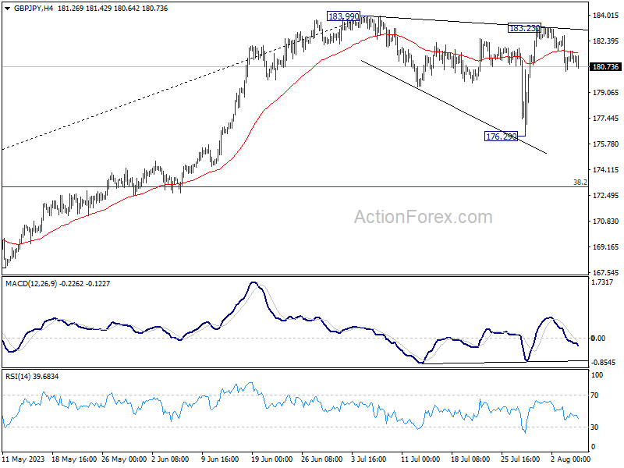The height and width of the screenshot is (468, 624).
Task: Click the 18 Jul 08:00 date label
Action: click(470, 459)
